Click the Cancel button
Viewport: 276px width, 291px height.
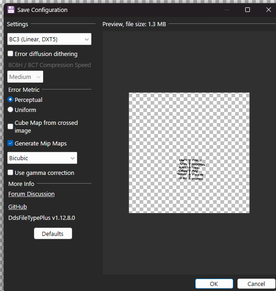(256, 284)
